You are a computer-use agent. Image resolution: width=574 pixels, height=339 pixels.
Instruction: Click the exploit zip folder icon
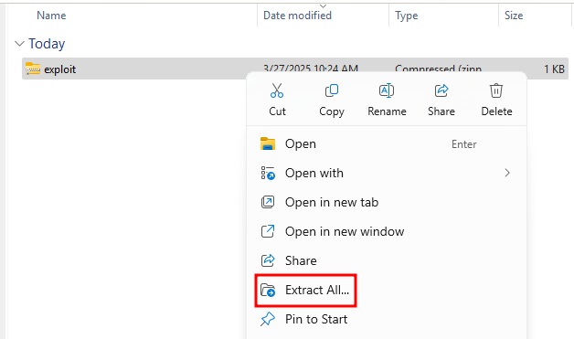[33, 69]
